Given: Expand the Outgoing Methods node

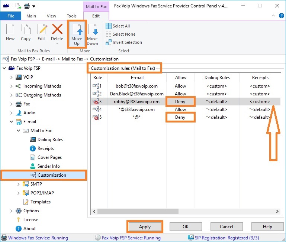Looking at the screenshot, I should (x=11, y=95).
